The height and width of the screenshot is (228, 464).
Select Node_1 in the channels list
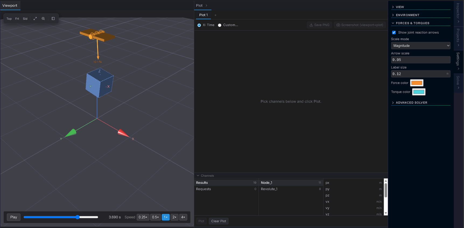point(291,183)
